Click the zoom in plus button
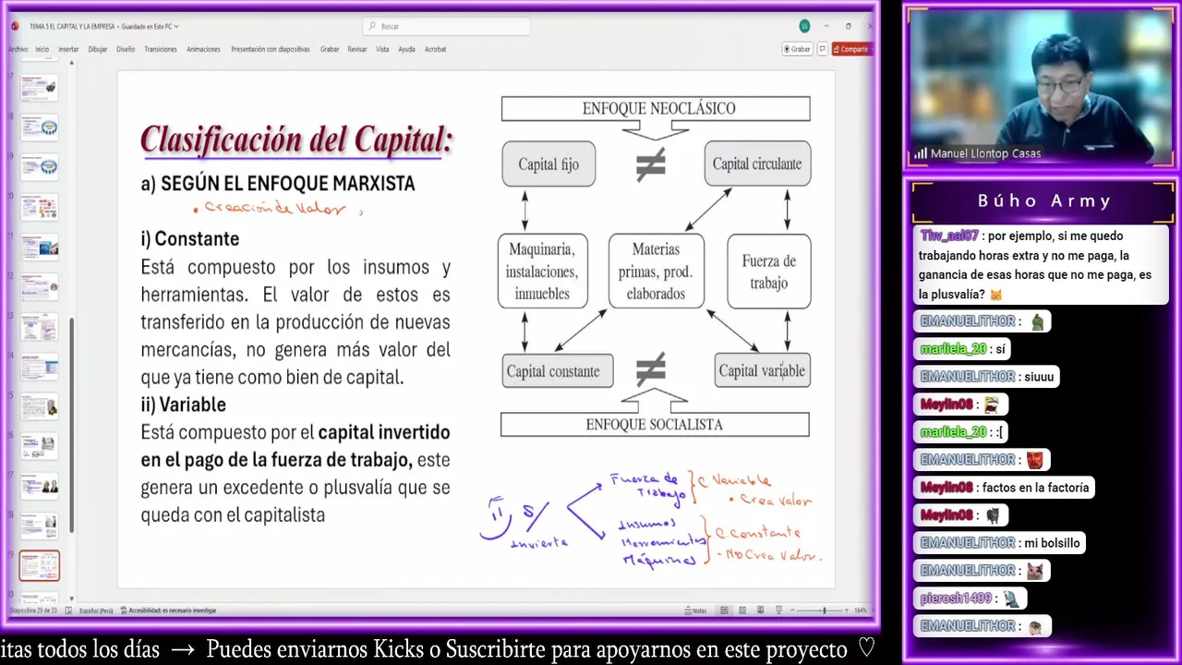 pos(847,611)
